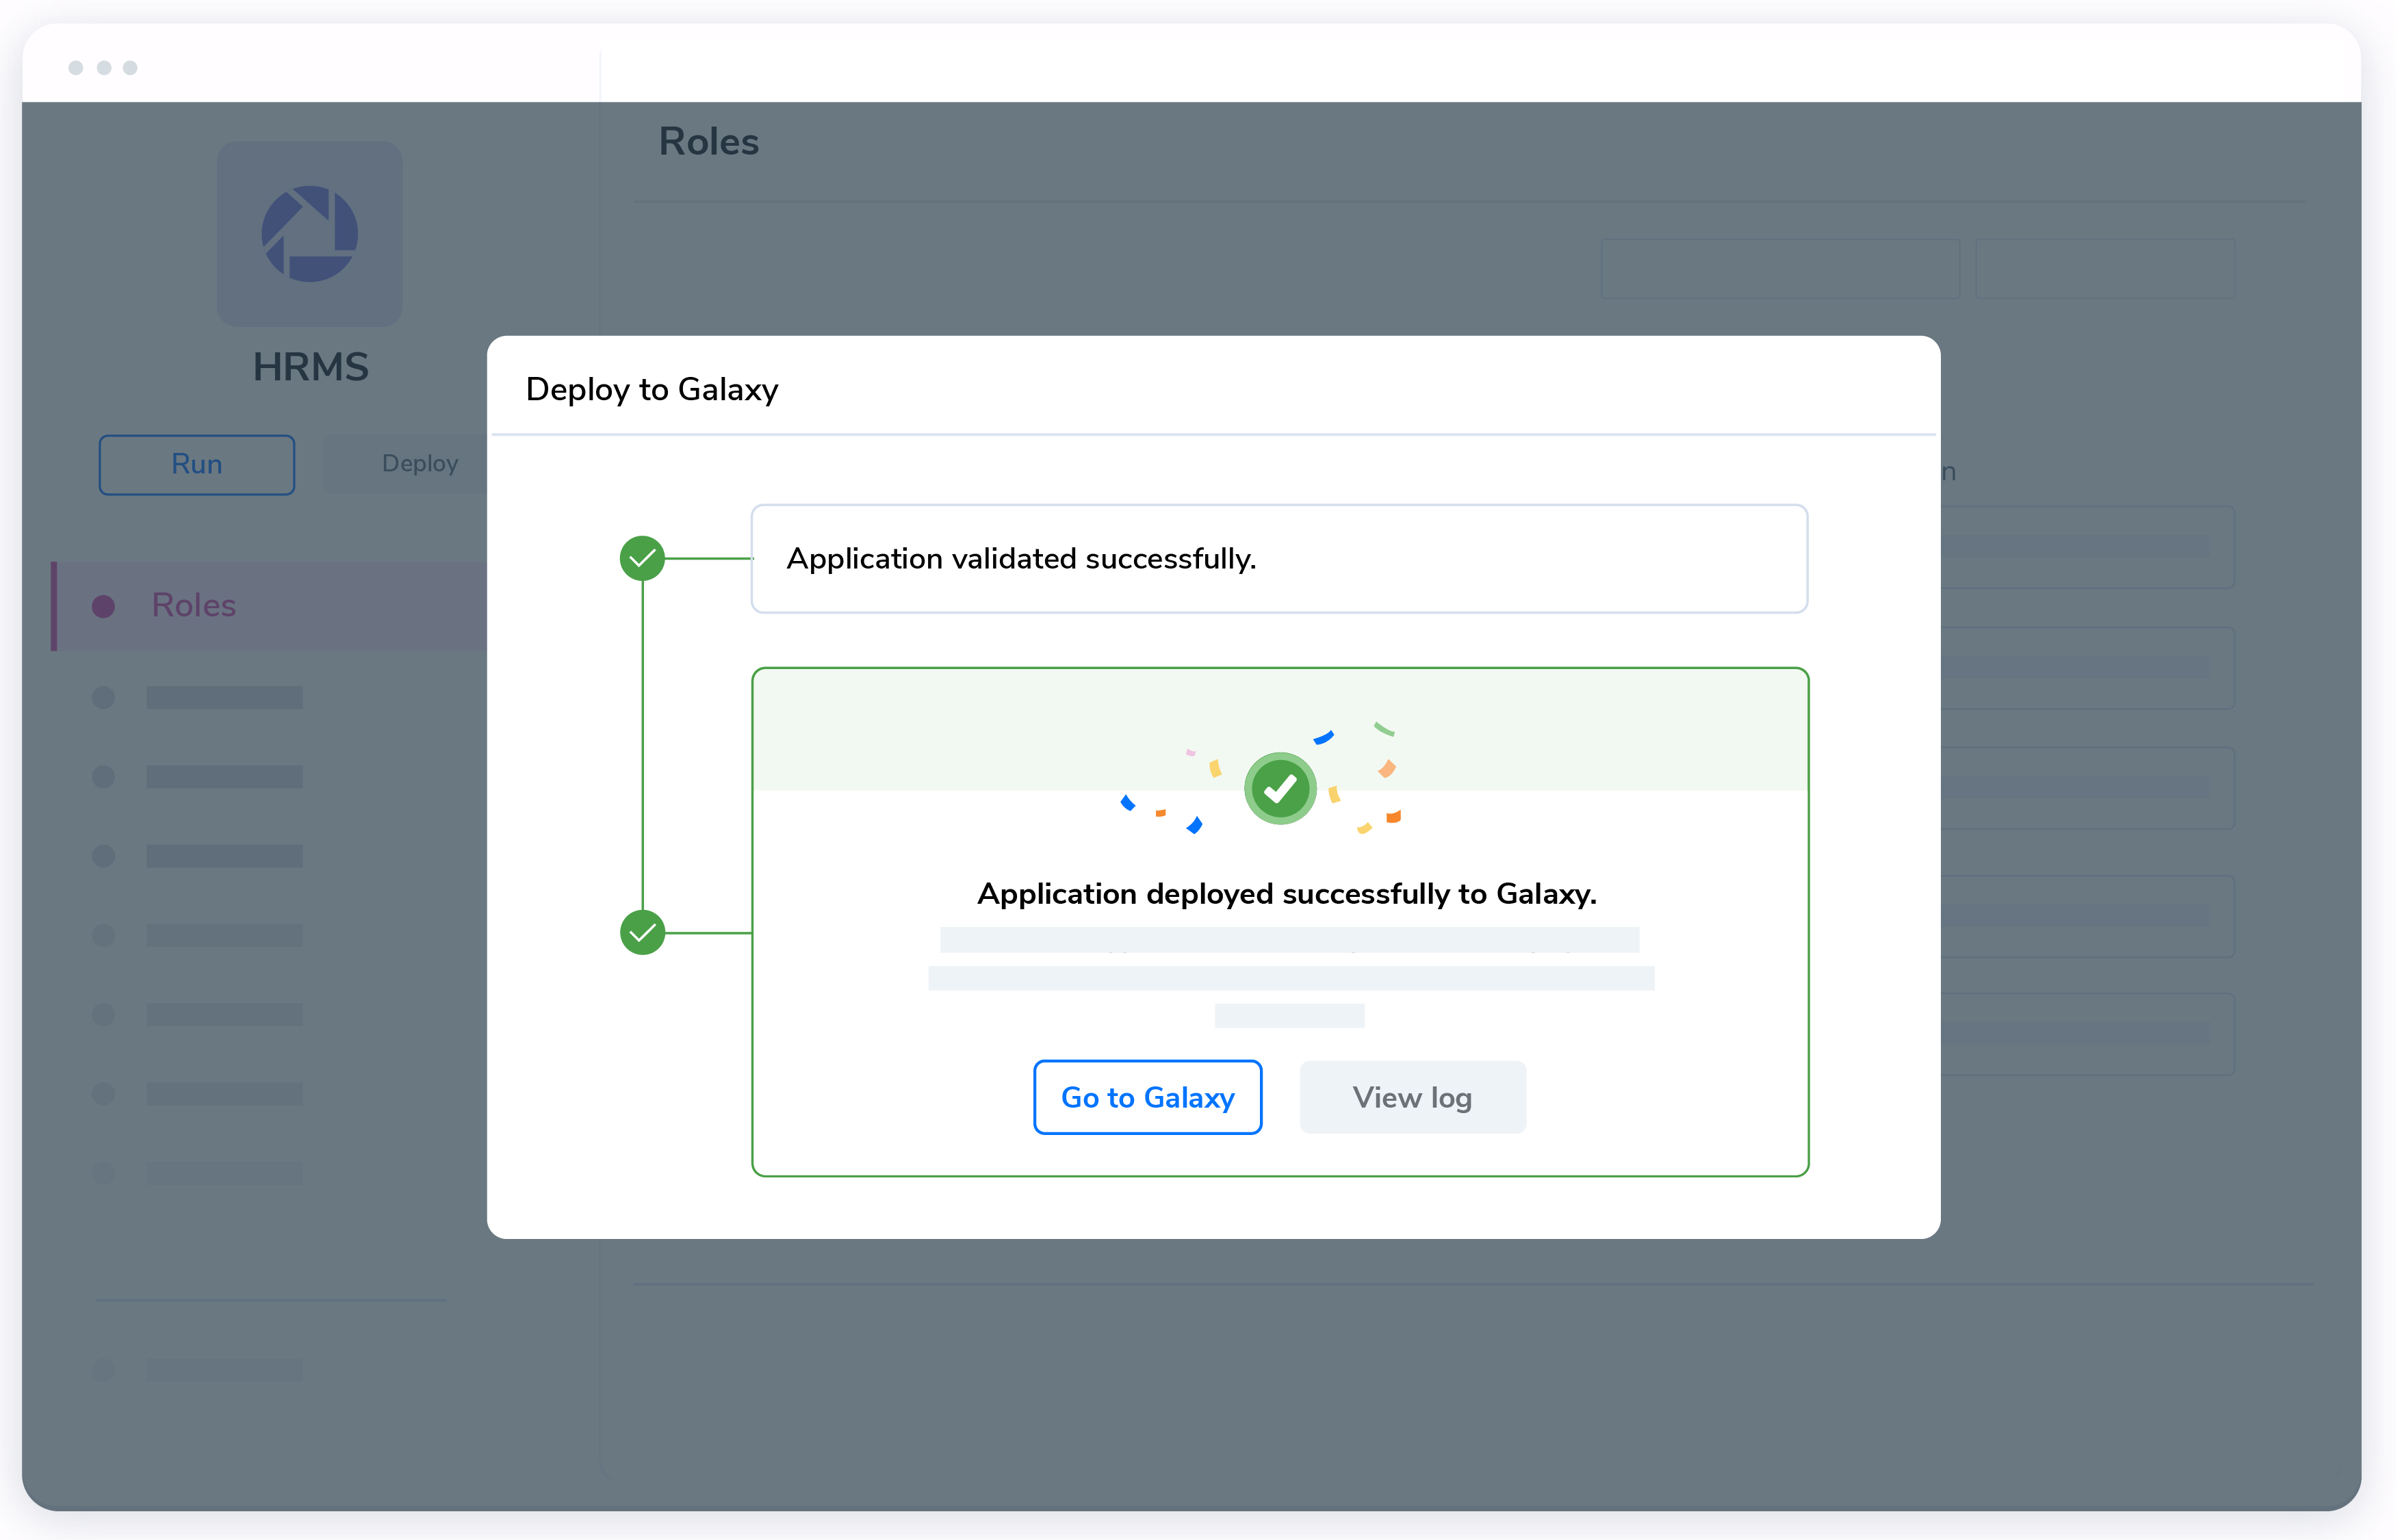Select the bottom-most sidebar placeholder item
The image size is (2396, 1540).
[223, 1369]
